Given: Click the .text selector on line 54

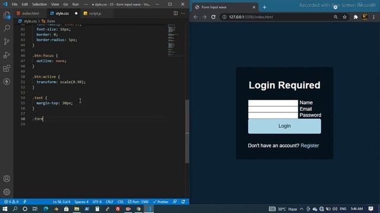Looking at the screenshot, I should [x=37, y=98].
